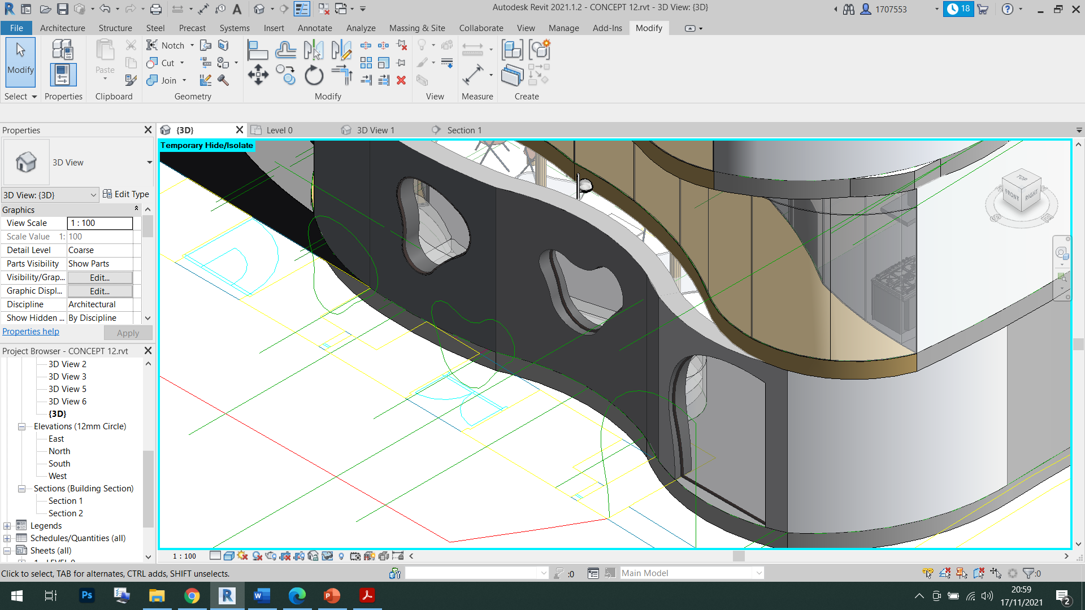This screenshot has height=610, width=1085.
Task: Select the Offset tool
Action: (286, 50)
